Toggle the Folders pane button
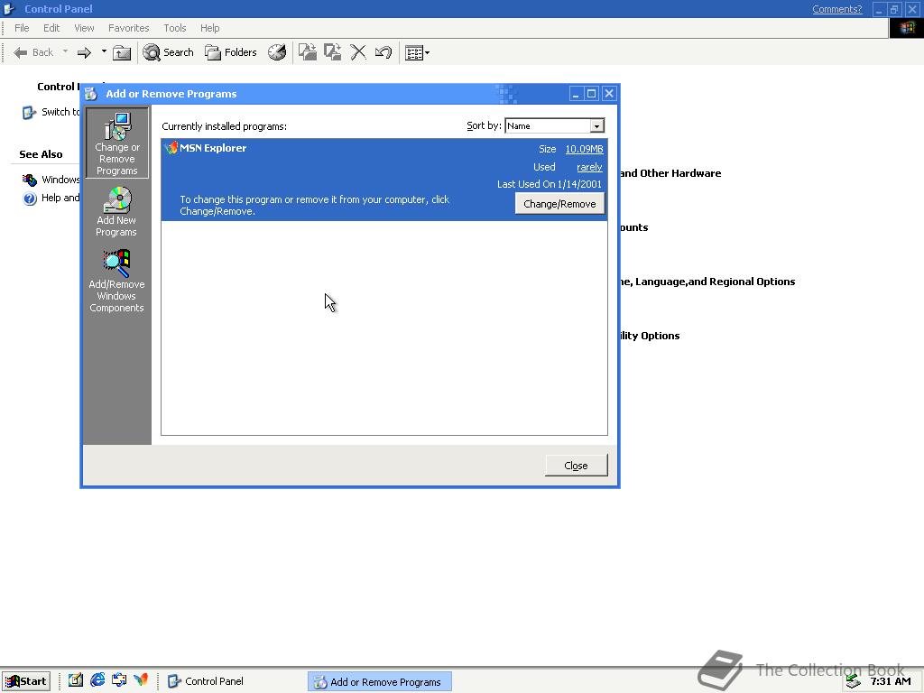The width and height of the screenshot is (924, 693). coord(230,52)
